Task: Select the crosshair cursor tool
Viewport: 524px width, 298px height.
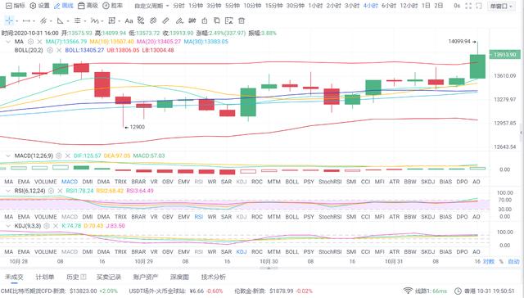Action: tap(9, 20)
